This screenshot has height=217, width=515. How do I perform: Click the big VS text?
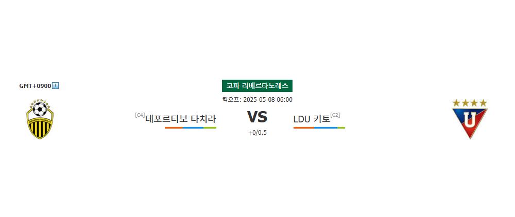click(x=257, y=117)
